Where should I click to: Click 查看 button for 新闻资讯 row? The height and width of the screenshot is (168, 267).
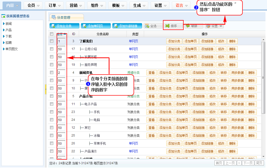[x=151, y=73]
